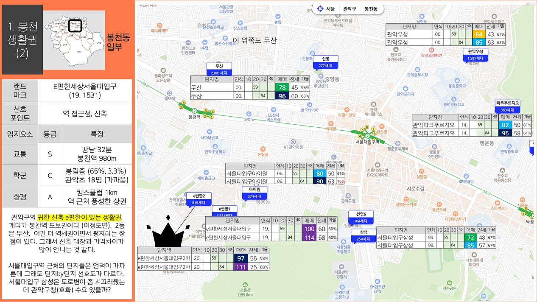Open the e편한2 519세대 apartment marker
The width and height of the screenshot is (537, 302).
point(199,199)
